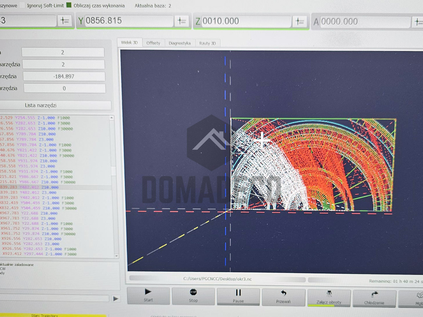Click the Start program button
This screenshot has height=317, width=423.
[148, 296]
